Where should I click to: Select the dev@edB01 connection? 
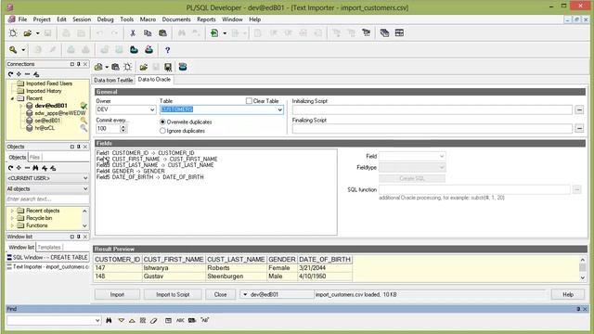click(51, 106)
